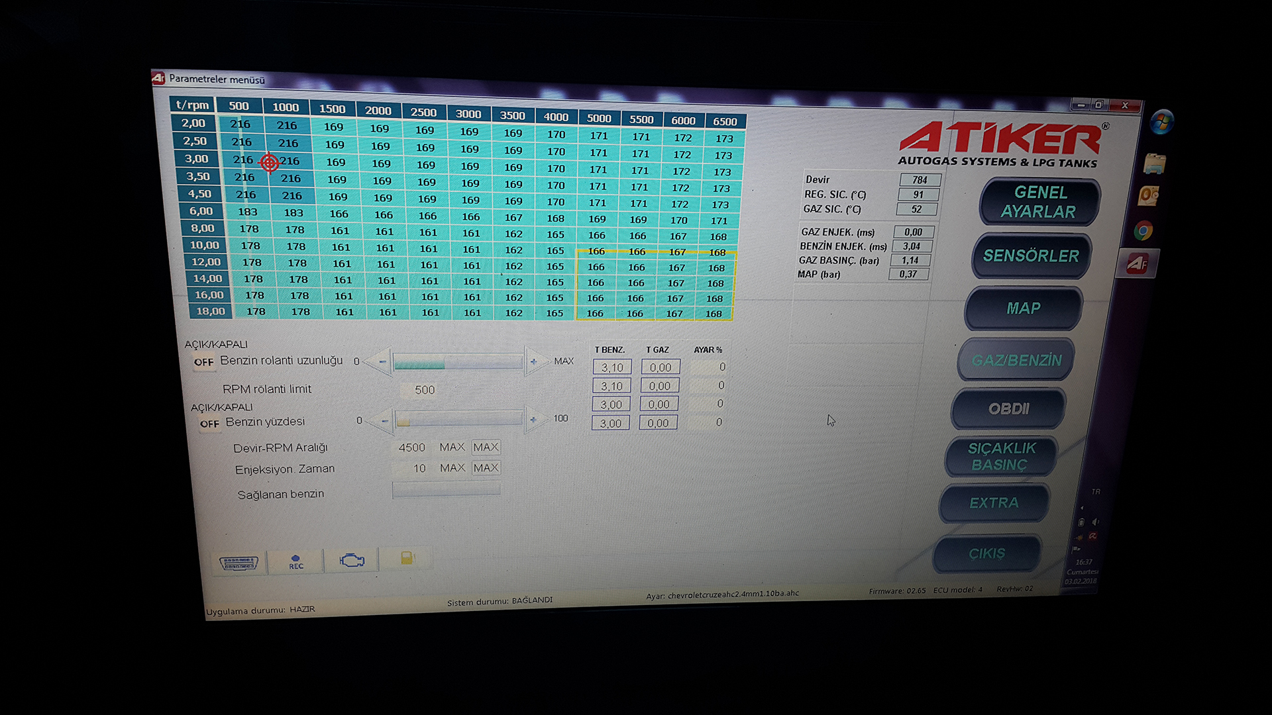Click the Sağlanan benzin progress bar
This screenshot has height=715, width=1272.
[446, 489]
